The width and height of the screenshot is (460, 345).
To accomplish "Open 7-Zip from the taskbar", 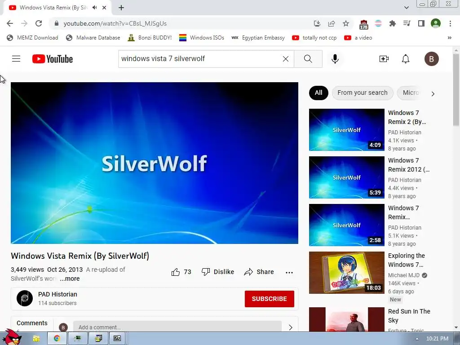I will click(117, 338).
